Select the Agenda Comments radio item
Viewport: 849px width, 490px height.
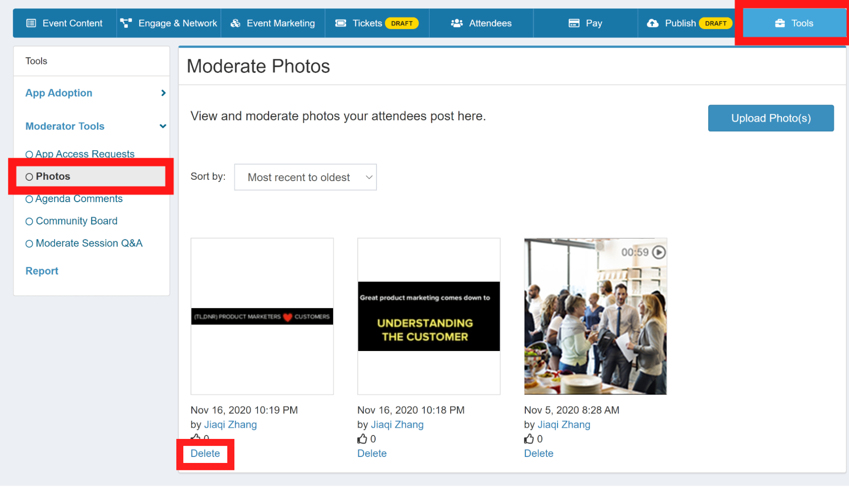(x=29, y=199)
